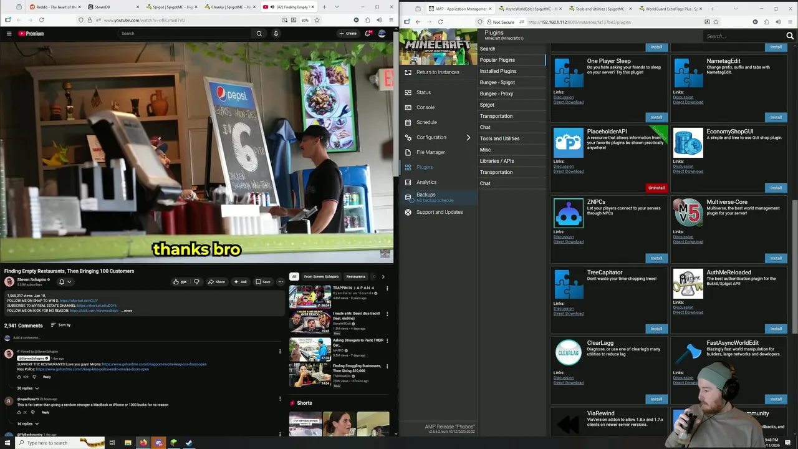798x449 pixels.
Task: Open the Analytics icon in AMP sidebar
Action: tap(408, 182)
